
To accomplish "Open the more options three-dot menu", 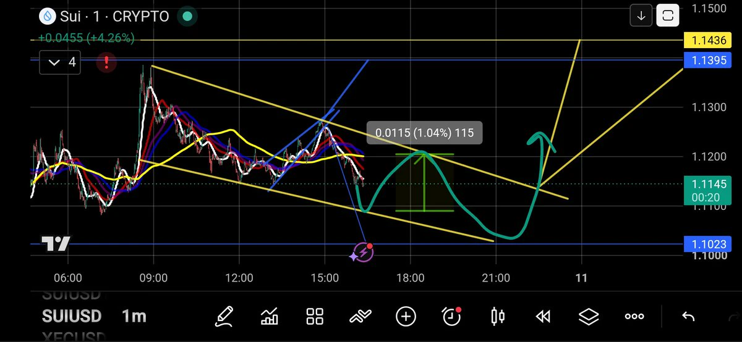I will click(x=634, y=317).
